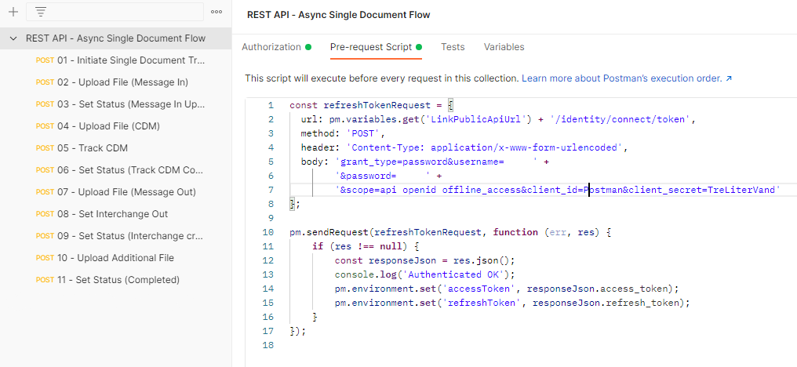Collapse the REST API collection chevron
Screen dimensions: 797x367
click(13, 38)
